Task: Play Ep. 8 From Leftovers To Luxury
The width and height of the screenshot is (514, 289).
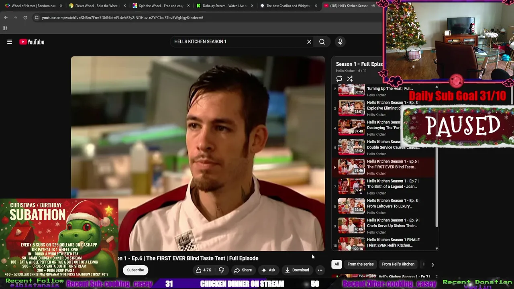Action: (383, 206)
